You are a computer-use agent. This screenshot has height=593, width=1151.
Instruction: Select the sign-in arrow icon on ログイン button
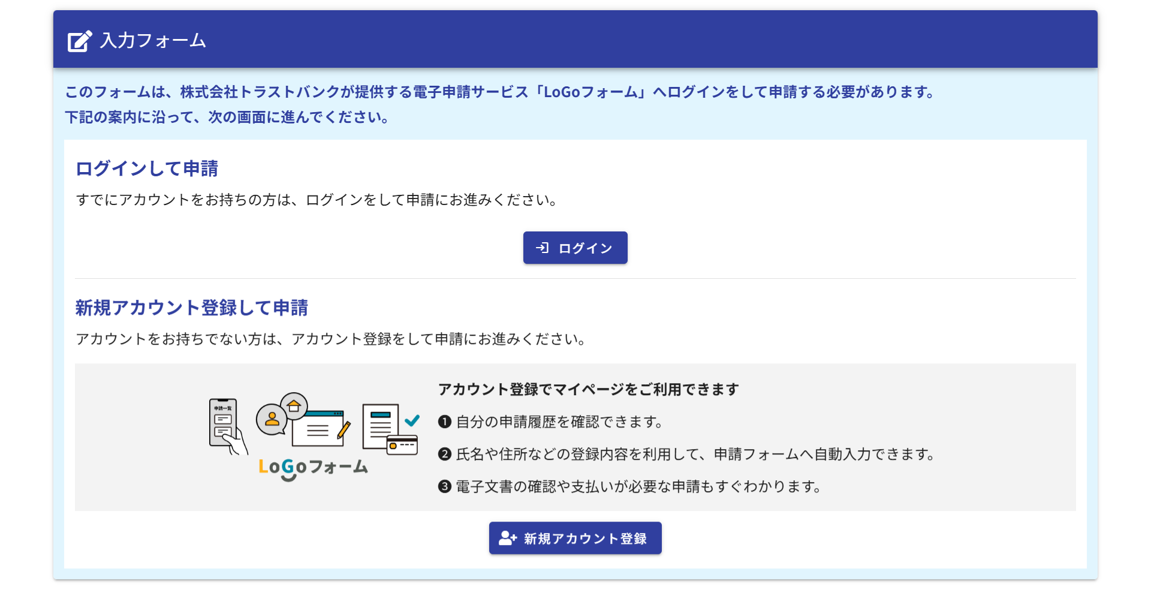coord(543,247)
